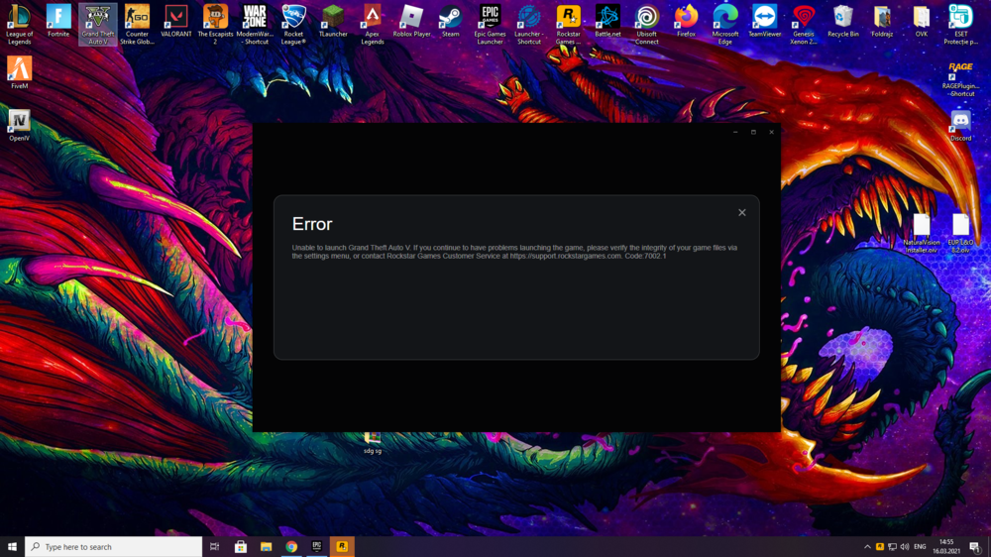This screenshot has width=991, height=557.
Task: Select the Battle.net desktop shortcut
Action: [x=607, y=21]
